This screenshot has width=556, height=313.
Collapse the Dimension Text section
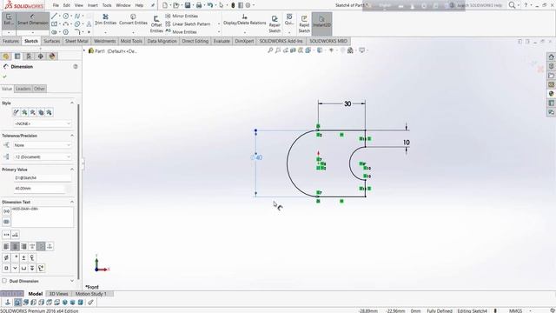coord(72,202)
